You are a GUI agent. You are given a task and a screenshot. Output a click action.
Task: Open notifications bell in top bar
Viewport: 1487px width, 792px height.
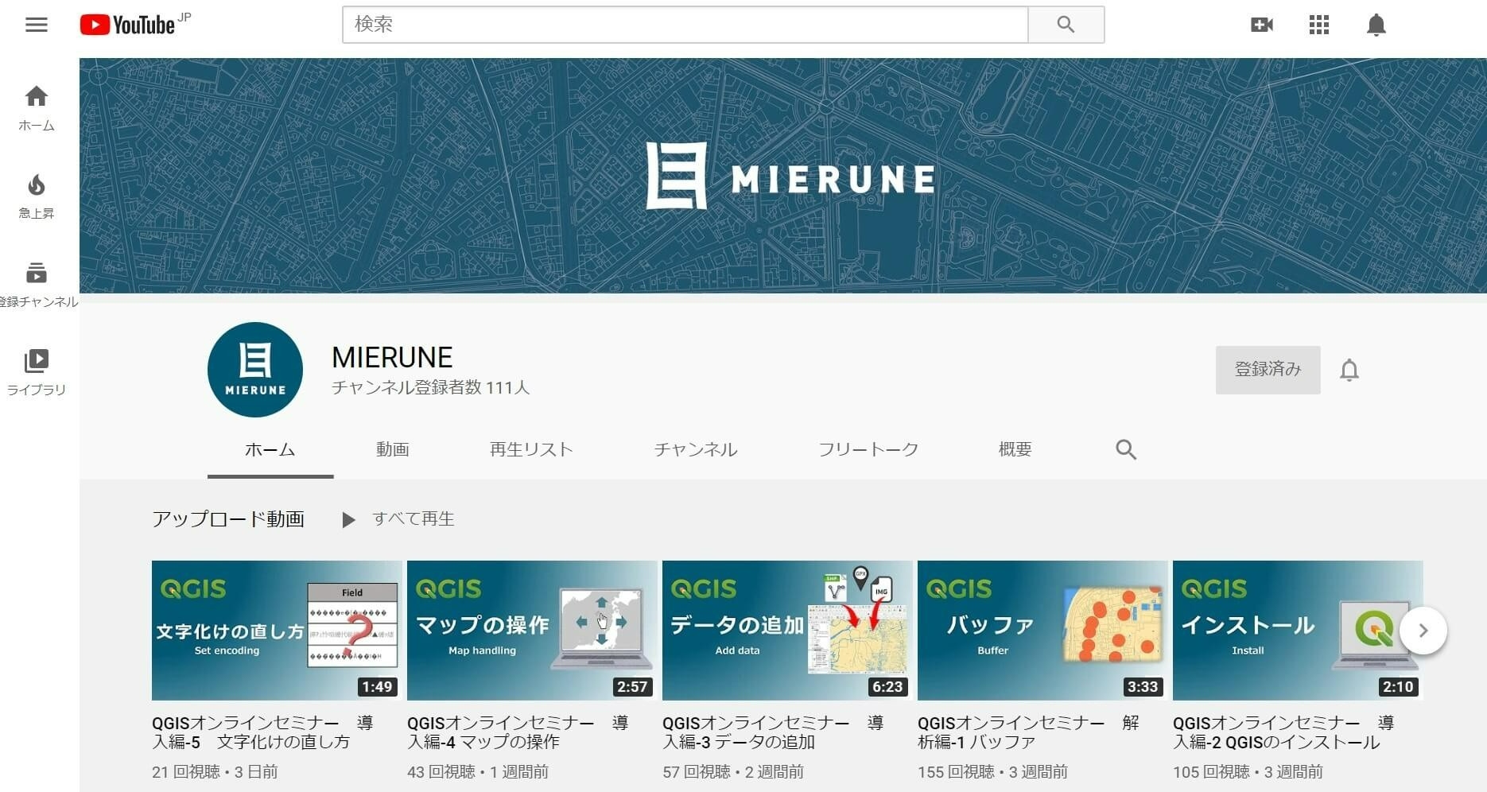pos(1376,25)
